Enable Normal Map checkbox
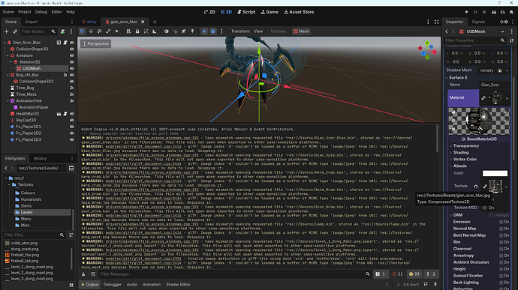Screen dimensions: 518x290 (x=501, y=229)
